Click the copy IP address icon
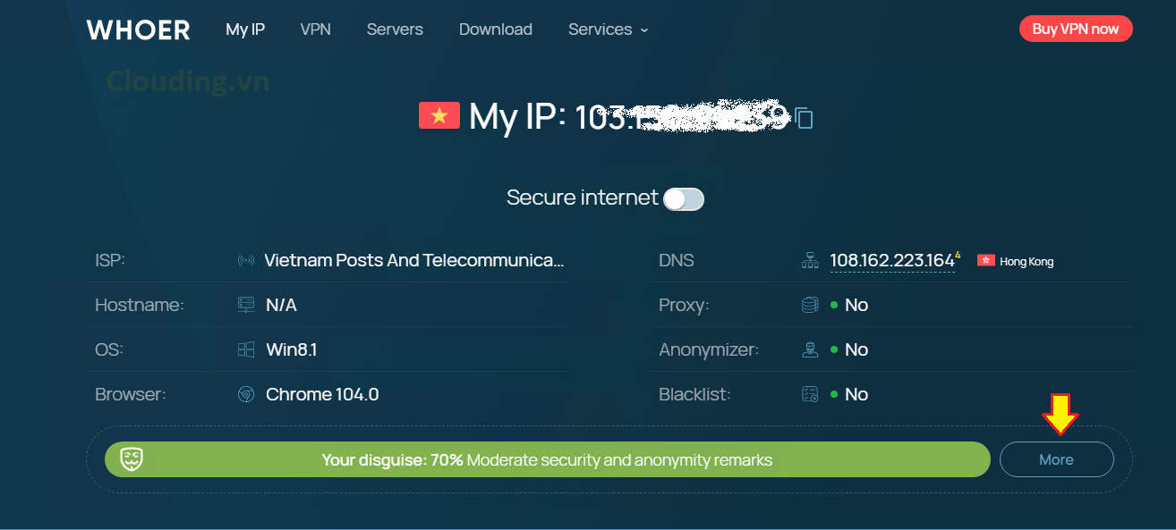1176x530 pixels. coord(803,118)
